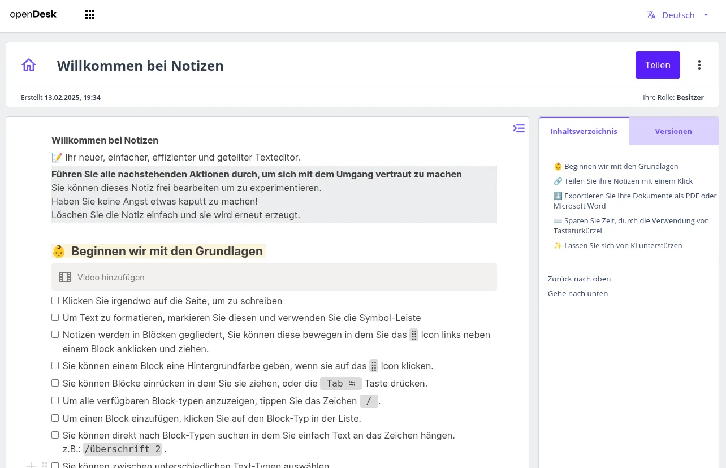The image size is (726, 468).
Task: Collapse the table of contents sidebar
Action: [518, 128]
